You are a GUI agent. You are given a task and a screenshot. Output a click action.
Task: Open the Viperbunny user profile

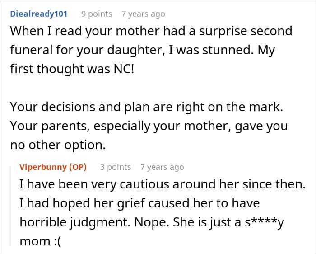click(x=43, y=167)
